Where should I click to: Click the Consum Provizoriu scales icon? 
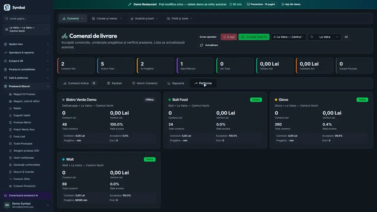[x=11, y=186]
